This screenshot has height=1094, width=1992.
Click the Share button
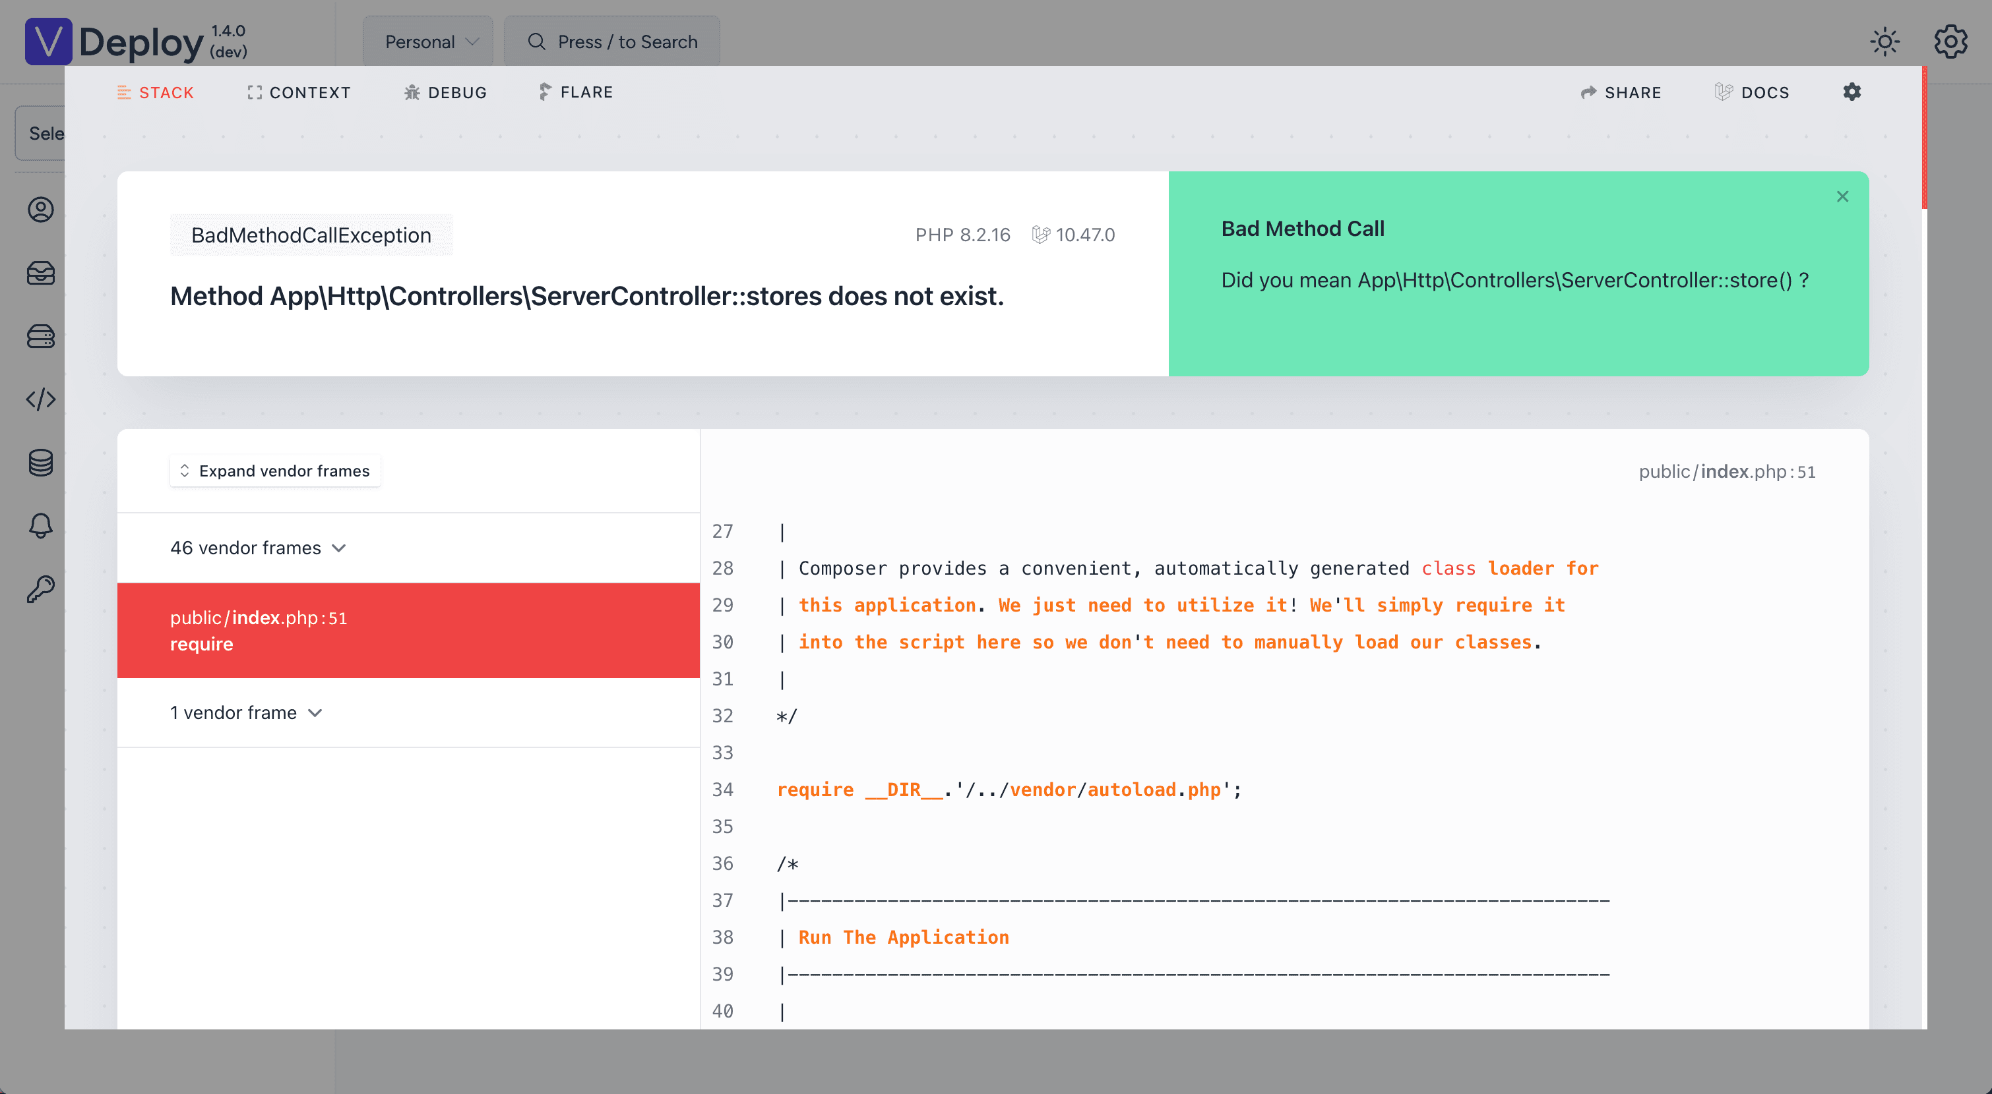point(1621,93)
